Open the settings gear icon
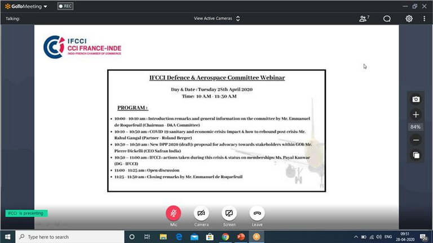Image resolution: width=433 pixels, height=243 pixels. 409,19
